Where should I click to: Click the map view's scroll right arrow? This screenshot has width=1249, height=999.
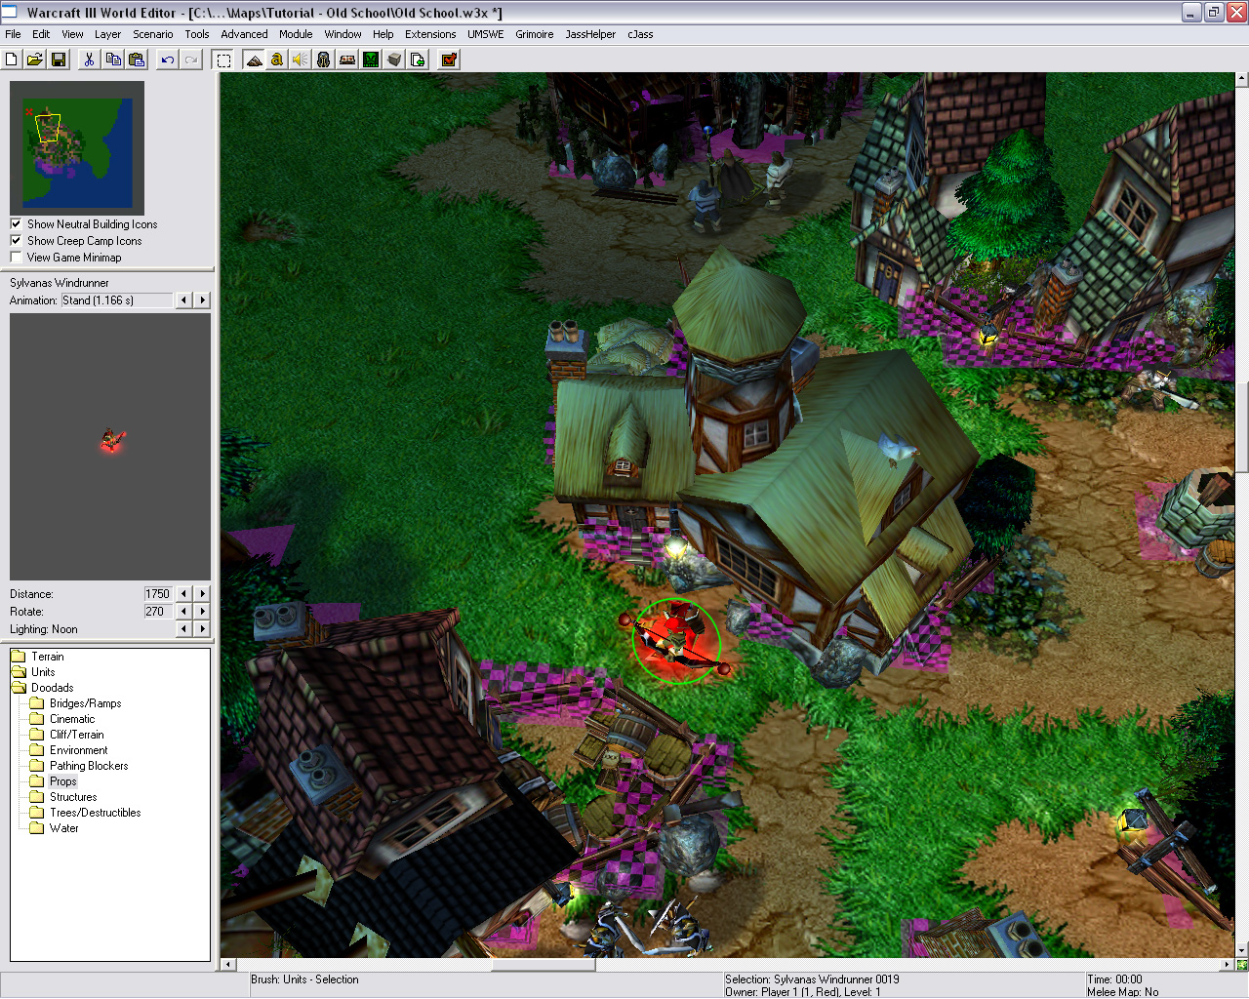(1228, 965)
